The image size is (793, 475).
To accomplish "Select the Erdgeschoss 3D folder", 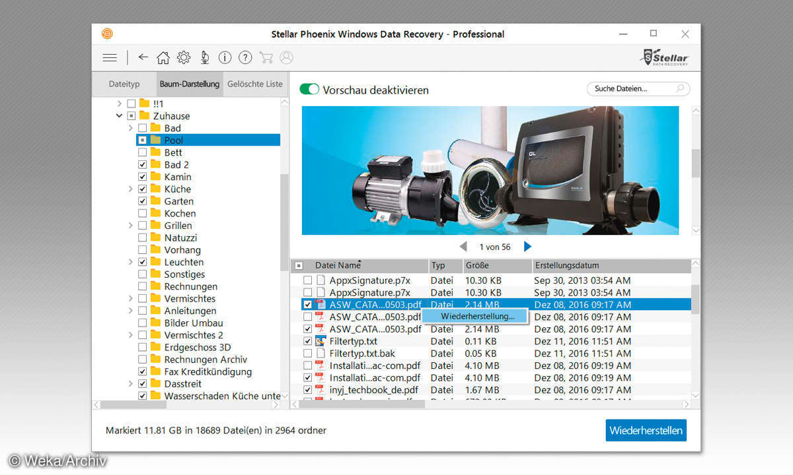I will [198, 348].
